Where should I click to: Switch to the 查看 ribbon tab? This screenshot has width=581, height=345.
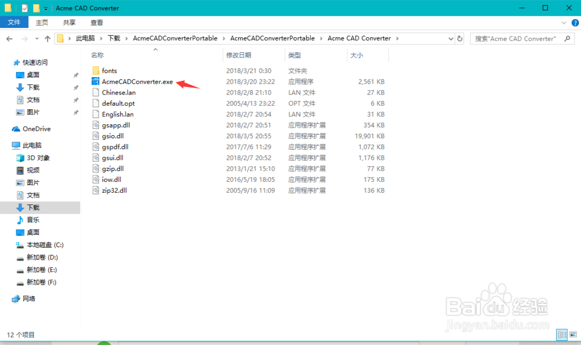(x=96, y=23)
